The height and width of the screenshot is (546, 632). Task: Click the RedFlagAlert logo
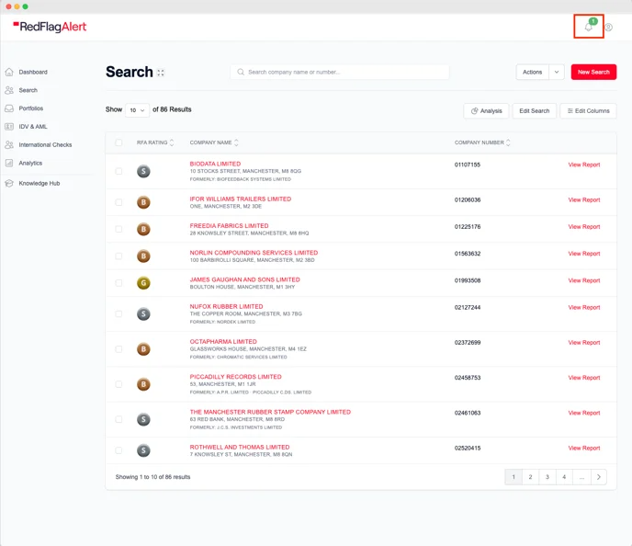click(50, 27)
